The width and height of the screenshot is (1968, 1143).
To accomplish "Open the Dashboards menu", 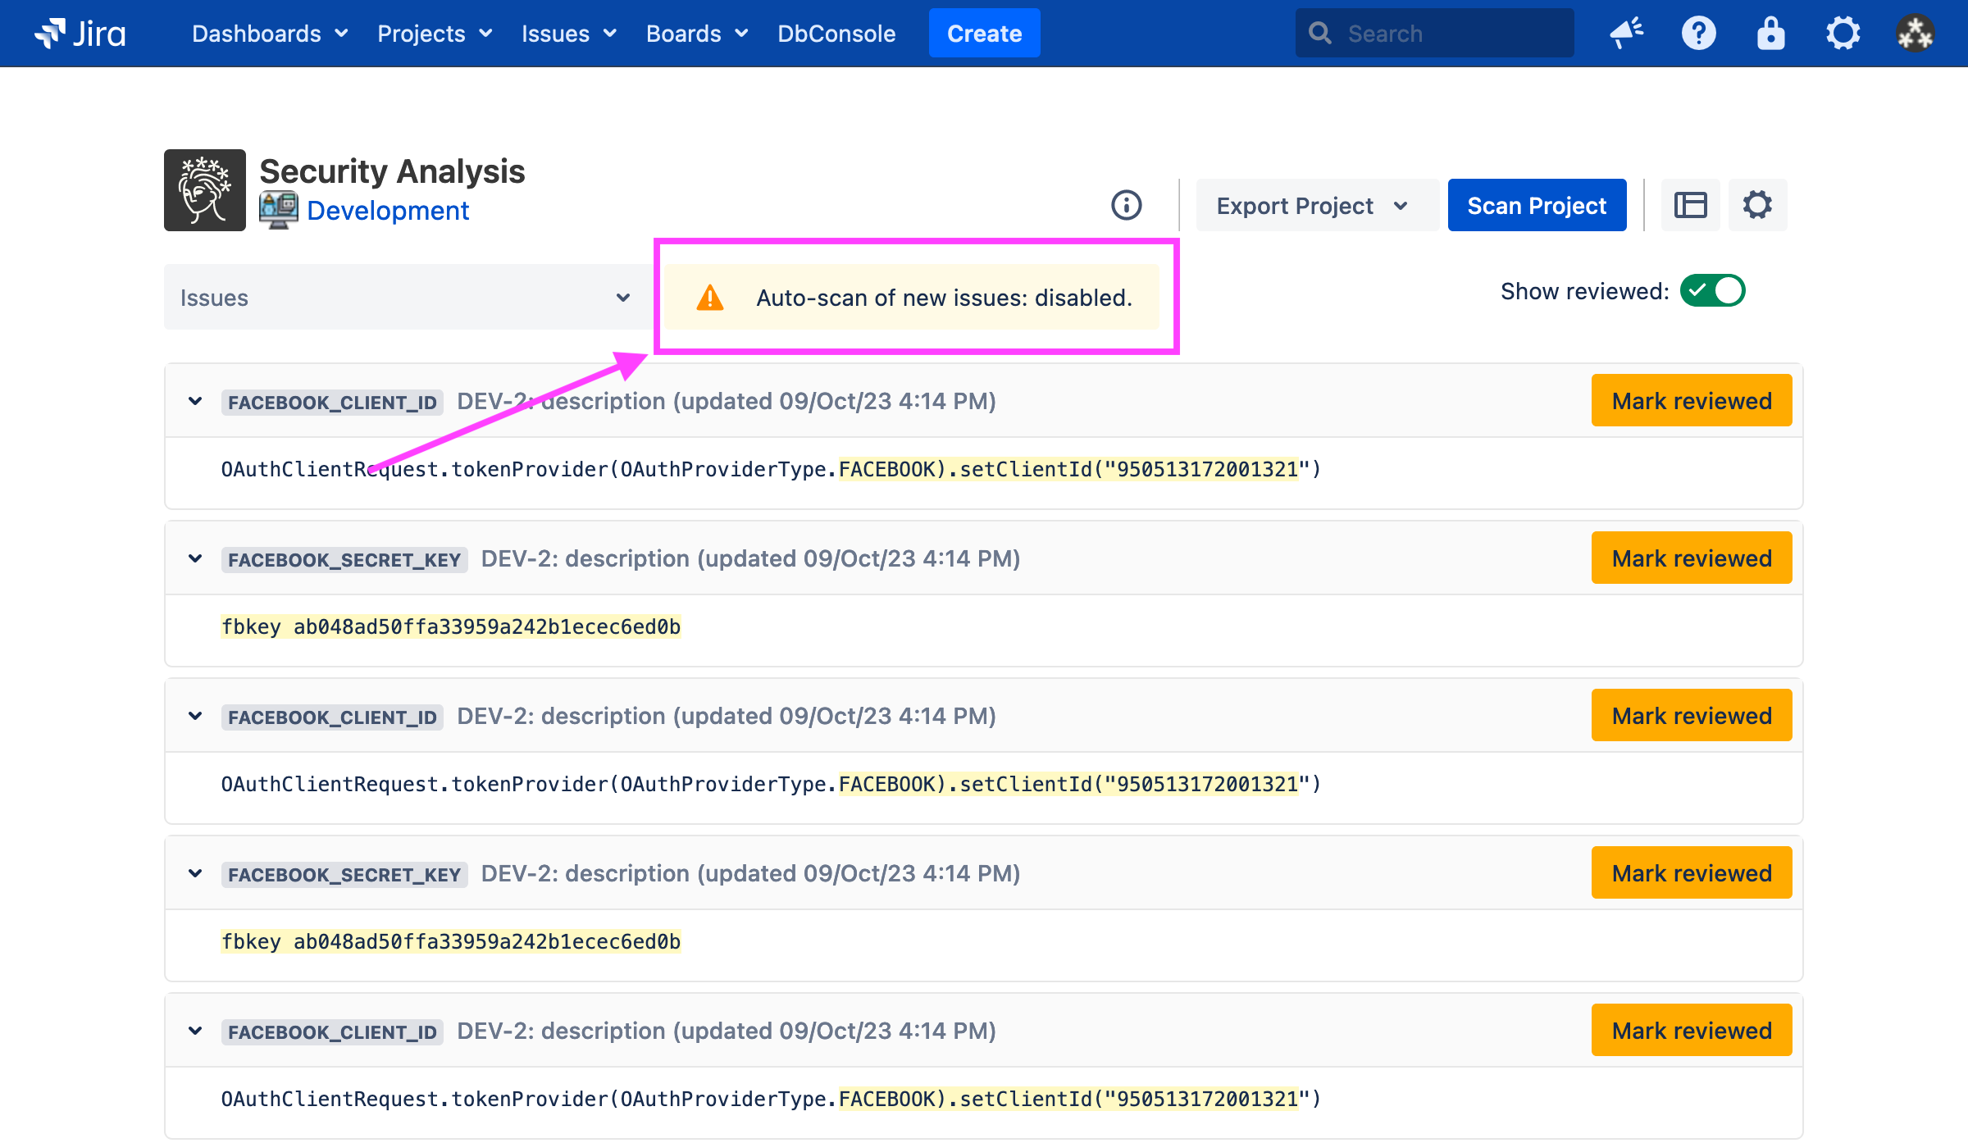I will click(270, 34).
